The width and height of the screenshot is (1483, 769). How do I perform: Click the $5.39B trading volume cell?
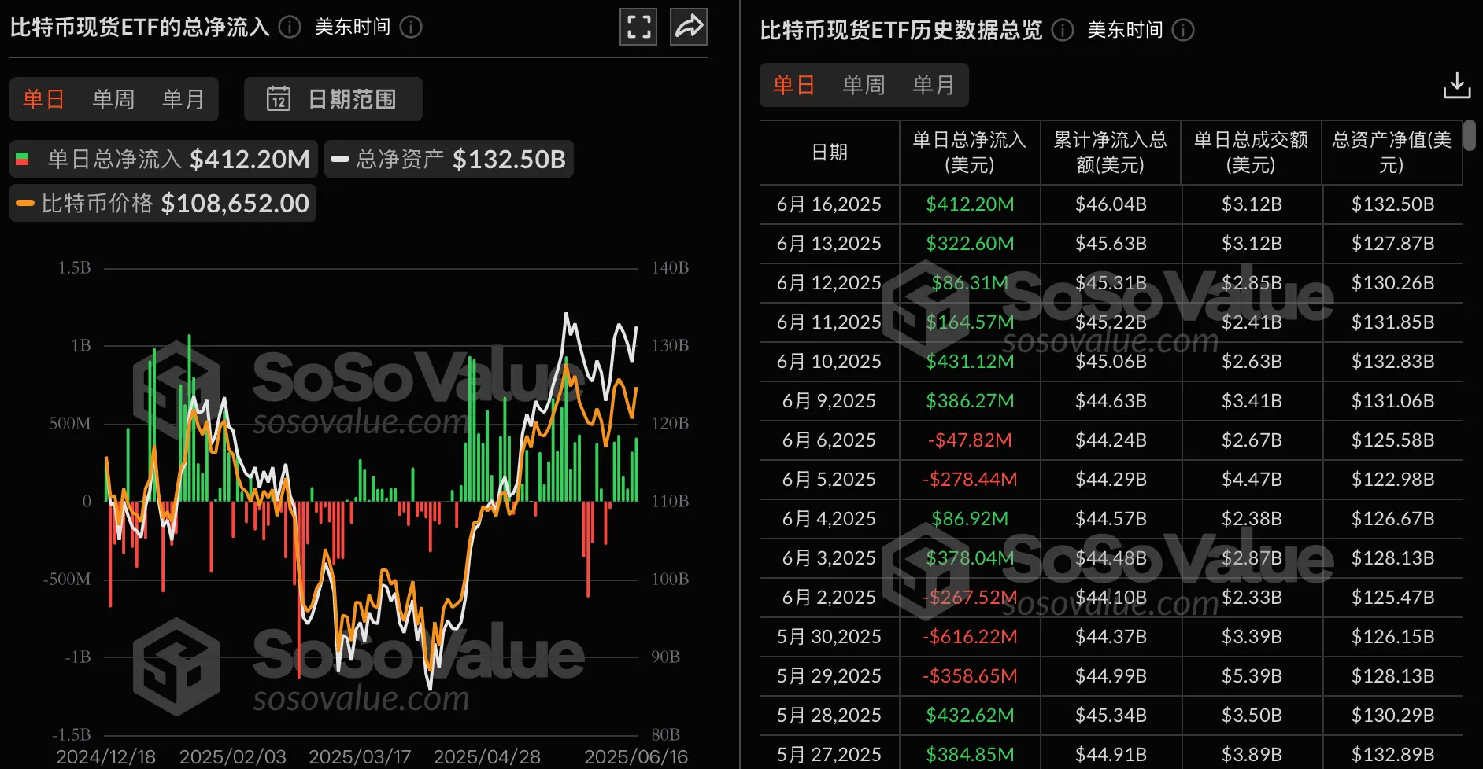(1252, 676)
